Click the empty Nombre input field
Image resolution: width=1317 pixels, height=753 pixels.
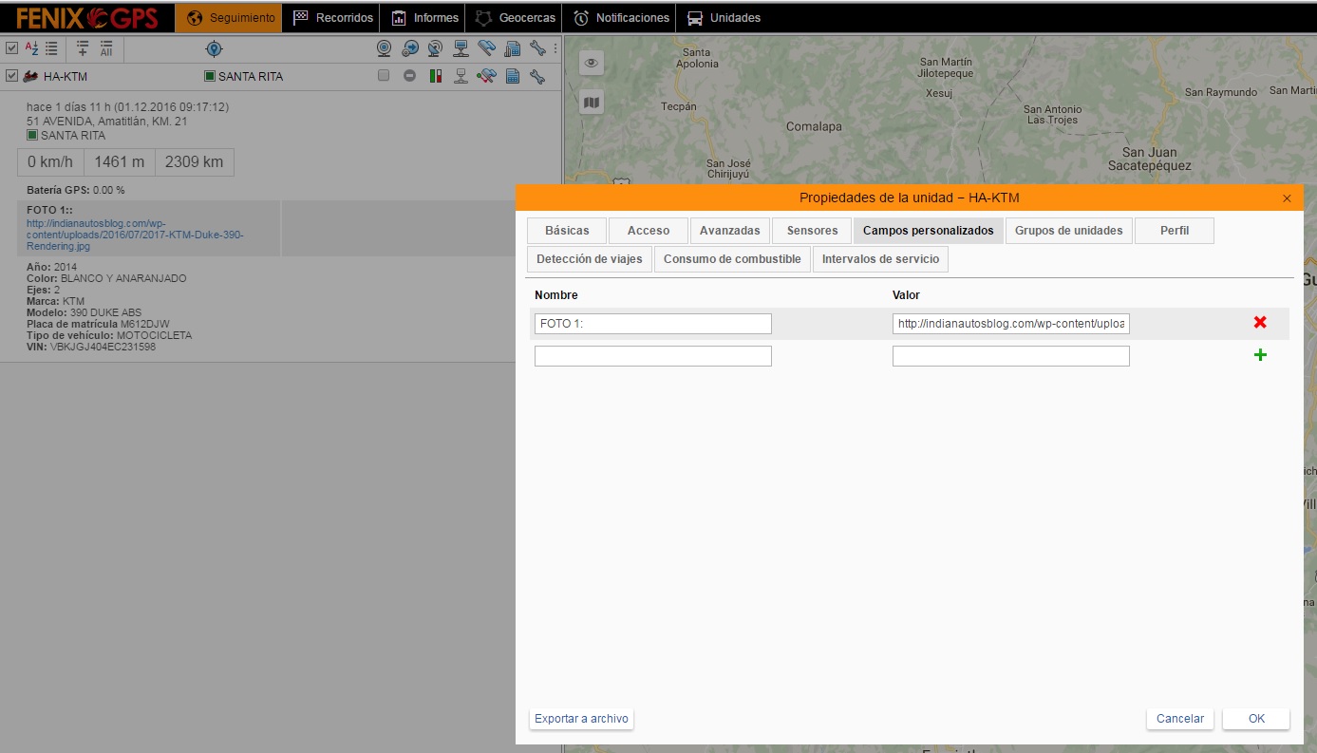(652, 356)
